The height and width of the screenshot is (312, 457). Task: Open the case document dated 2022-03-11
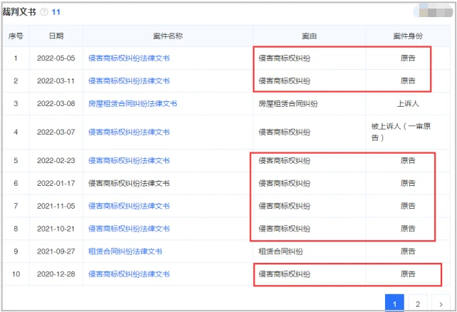pyautogui.click(x=128, y=80)
